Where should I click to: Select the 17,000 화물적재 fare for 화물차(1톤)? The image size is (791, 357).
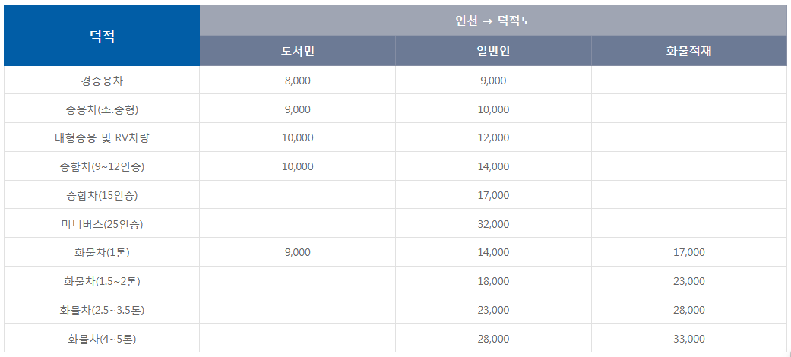(x=688, y=252)
